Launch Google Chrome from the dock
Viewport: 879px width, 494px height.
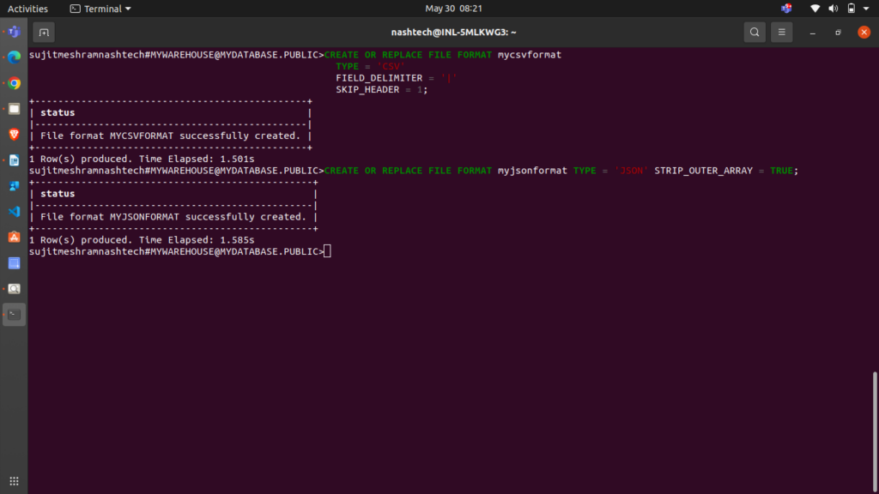click(x=14, y=83)
